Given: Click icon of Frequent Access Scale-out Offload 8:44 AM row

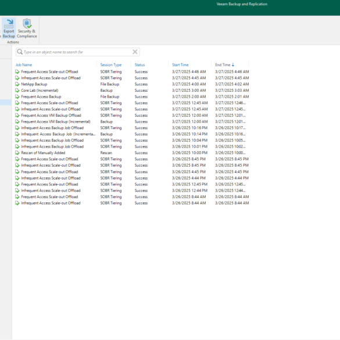Looking at the screenshot, I should click(17, 197).
